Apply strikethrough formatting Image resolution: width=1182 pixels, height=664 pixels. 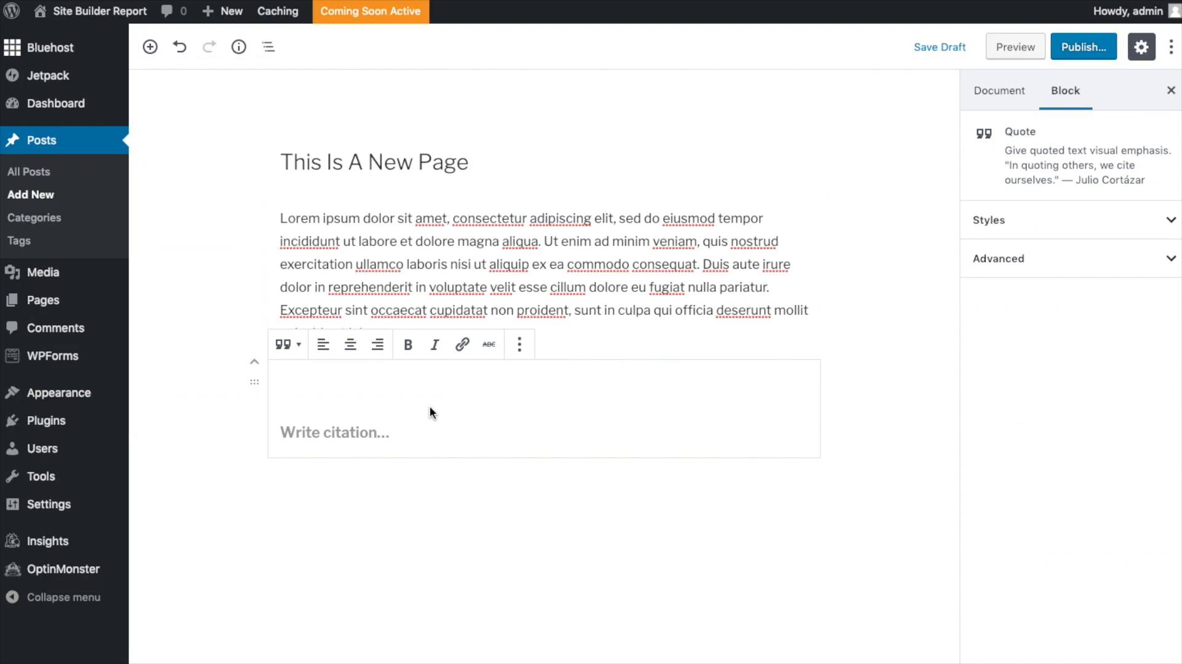coord(489,344)
